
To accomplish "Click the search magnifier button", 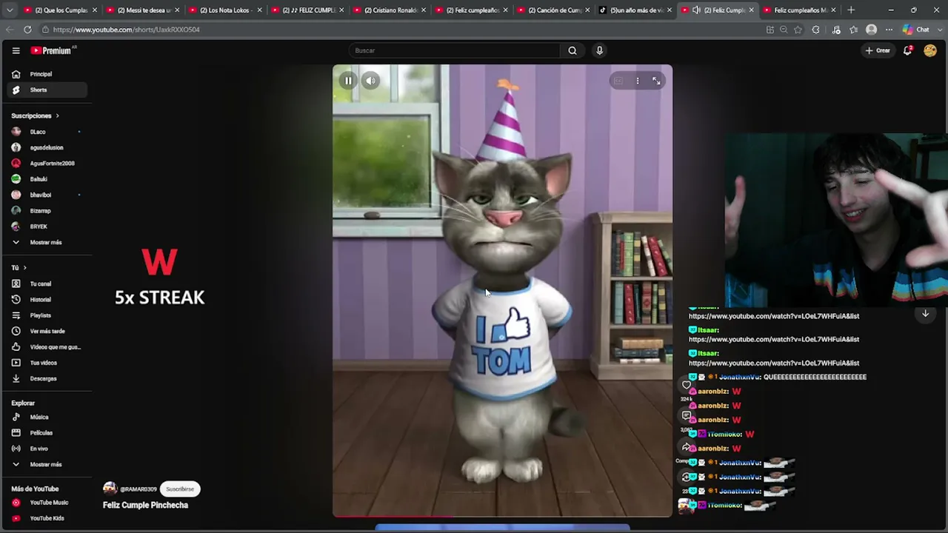I will (x=572, y=50).
